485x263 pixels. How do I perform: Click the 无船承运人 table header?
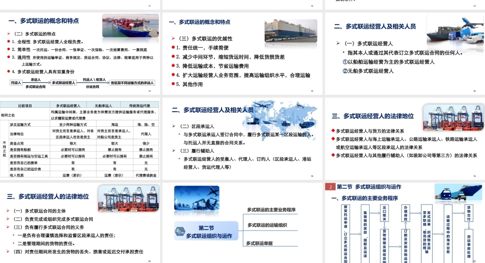point(103,106)
